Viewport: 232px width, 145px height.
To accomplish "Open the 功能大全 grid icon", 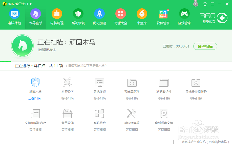I will click(121, 14).
